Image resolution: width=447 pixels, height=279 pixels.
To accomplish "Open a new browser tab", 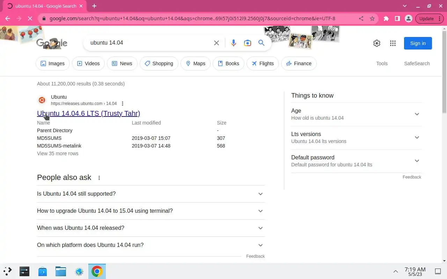I will [94, 6].
